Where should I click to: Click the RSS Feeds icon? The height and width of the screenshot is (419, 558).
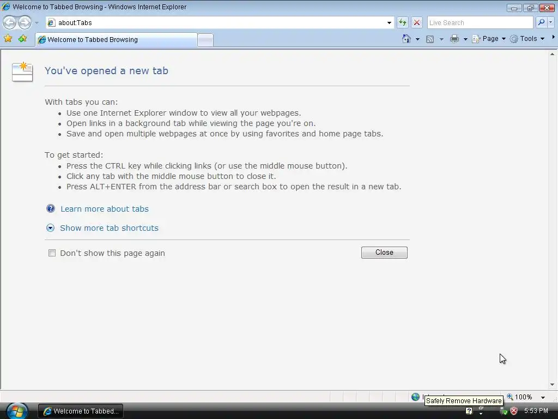[430, 39]
